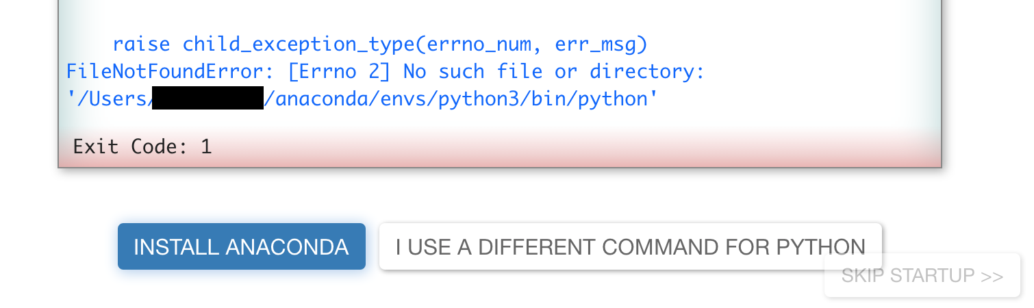This screenshot has height=308, width=1034.
Task: Choose I Use a Different Command for Python
Action: tap(630, 246)
